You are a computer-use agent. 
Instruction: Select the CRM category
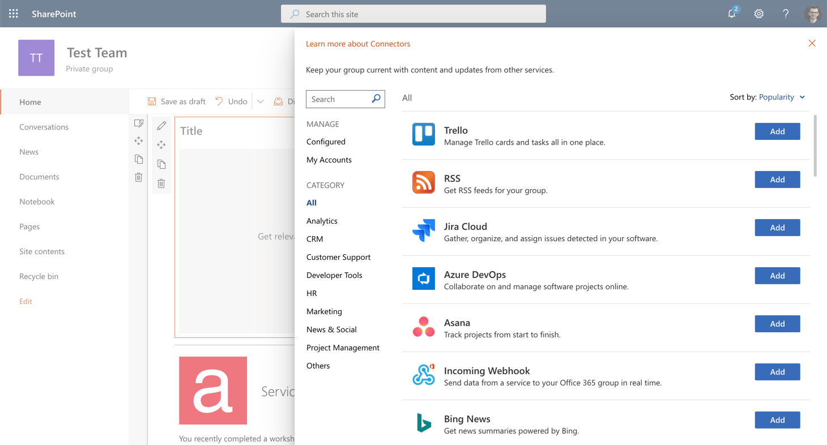[315, 239]
